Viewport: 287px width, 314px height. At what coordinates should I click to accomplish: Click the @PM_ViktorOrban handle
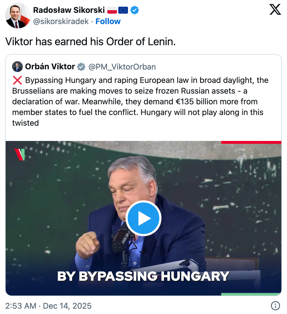point(122,67)
